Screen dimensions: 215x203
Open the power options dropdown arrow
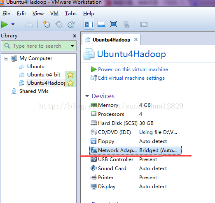[13, 24]
